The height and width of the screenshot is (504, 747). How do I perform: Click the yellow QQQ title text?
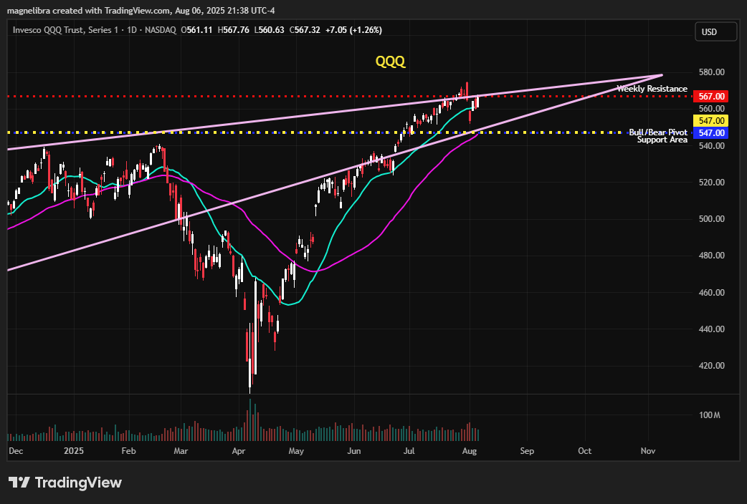click(390, 62)
